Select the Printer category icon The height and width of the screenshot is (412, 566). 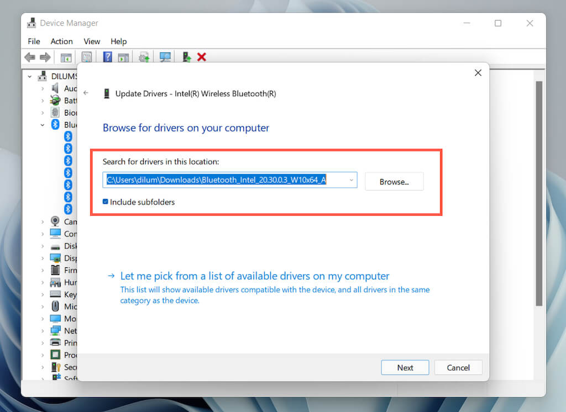(55, 342)
